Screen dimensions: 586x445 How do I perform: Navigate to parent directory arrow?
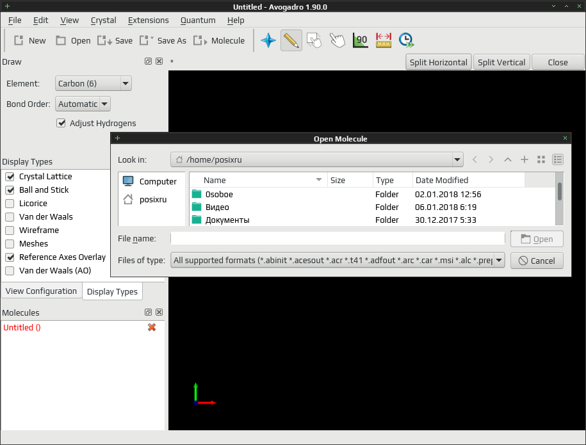(x=507, y=160)
